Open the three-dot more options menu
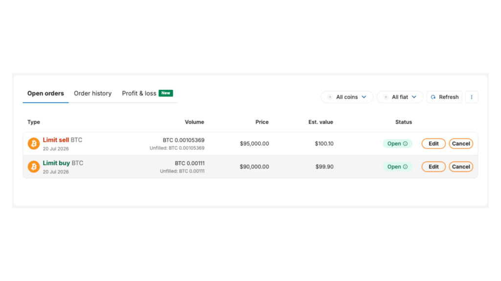The width and height of the screenshot is (501, 281). coord(472,97)
